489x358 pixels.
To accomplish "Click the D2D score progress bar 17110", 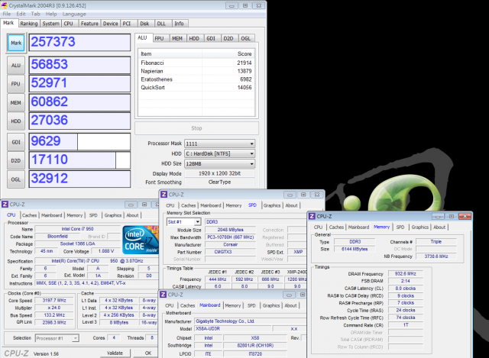I will 79,161.
